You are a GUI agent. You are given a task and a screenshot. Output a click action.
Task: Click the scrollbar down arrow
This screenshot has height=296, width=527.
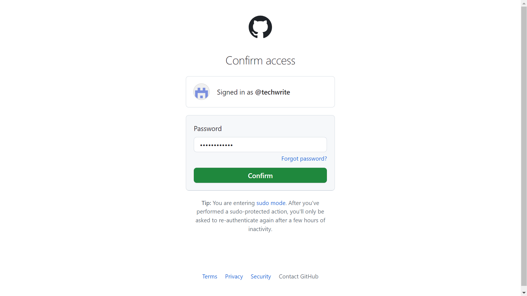click(x=524, y=293)
